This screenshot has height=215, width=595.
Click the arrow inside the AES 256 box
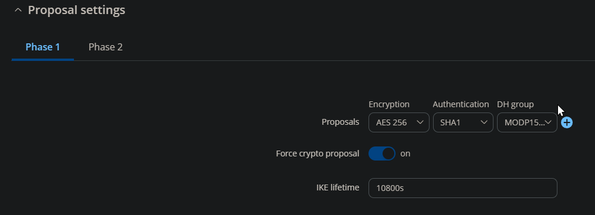coord(420,122)
